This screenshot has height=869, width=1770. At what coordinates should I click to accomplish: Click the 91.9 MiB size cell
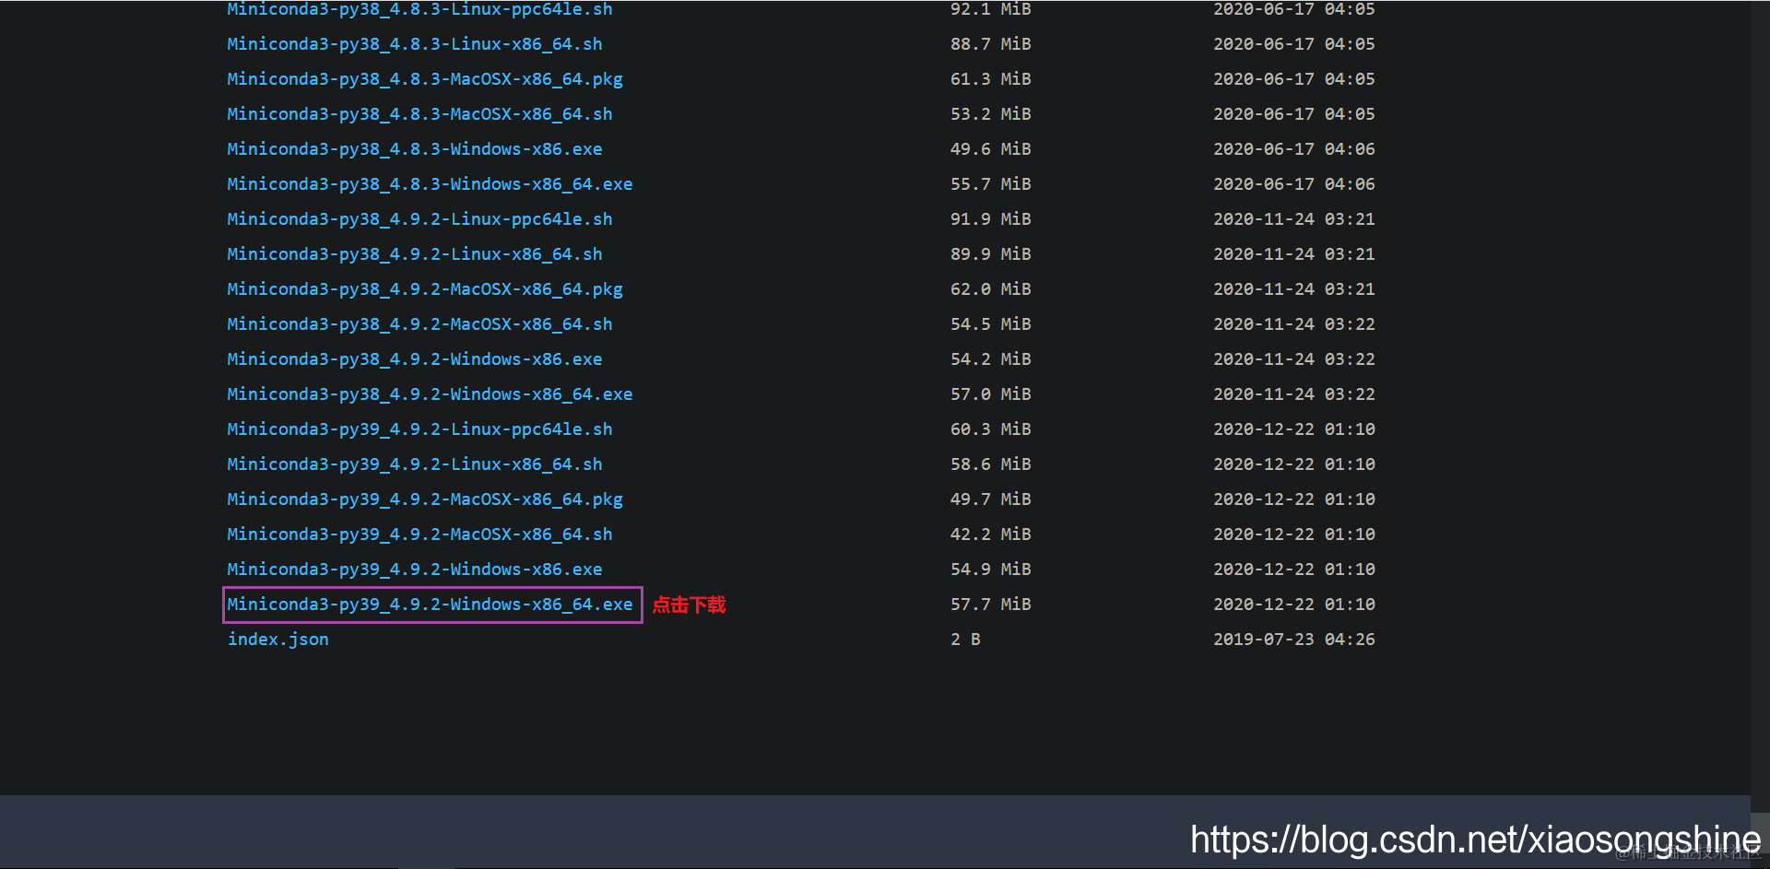[991, 219]
